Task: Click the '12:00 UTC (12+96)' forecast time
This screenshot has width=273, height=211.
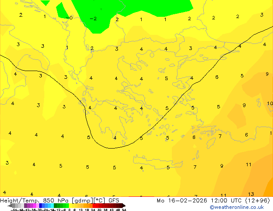Action: point(240,201)
